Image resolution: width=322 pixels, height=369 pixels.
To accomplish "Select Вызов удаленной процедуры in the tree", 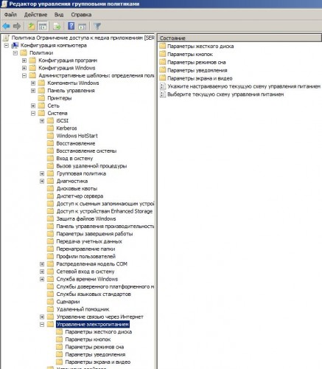I will coord(91,166).
